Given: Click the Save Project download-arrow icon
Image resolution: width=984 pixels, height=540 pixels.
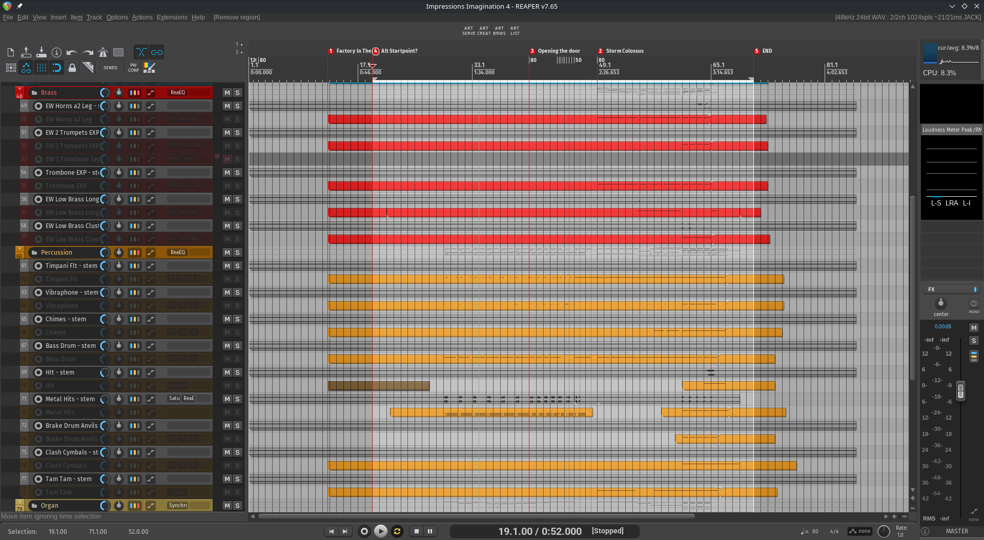Looking at the screenshot, I should coord(41,52).
